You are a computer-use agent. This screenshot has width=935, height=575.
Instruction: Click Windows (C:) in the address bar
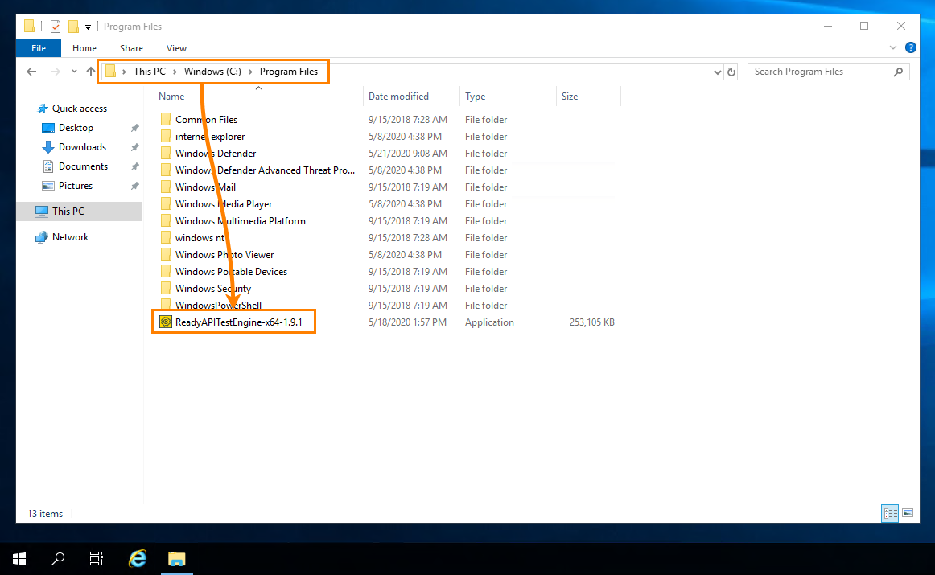click(212, 72)
